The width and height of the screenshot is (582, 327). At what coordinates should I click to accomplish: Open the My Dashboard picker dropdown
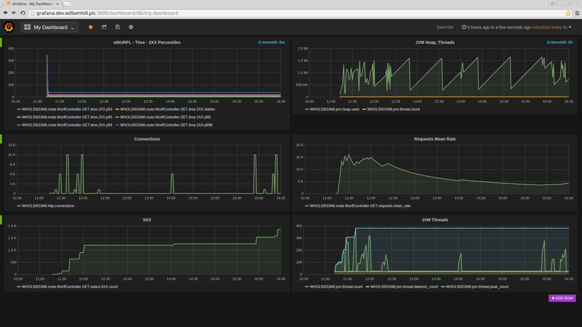click(x=50, y=27)
